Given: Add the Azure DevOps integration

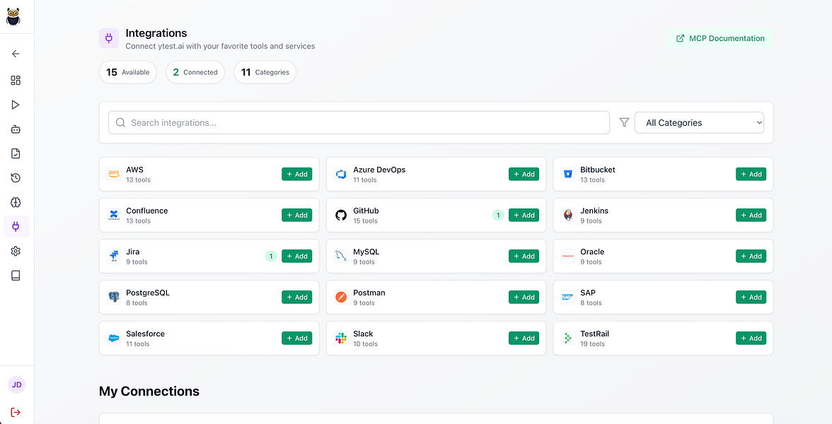Looking at the screenshot, I should tap(524, 174).
